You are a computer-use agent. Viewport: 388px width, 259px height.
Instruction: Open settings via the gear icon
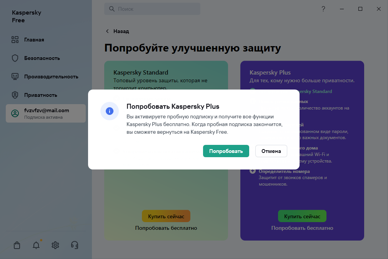(55, 245)
